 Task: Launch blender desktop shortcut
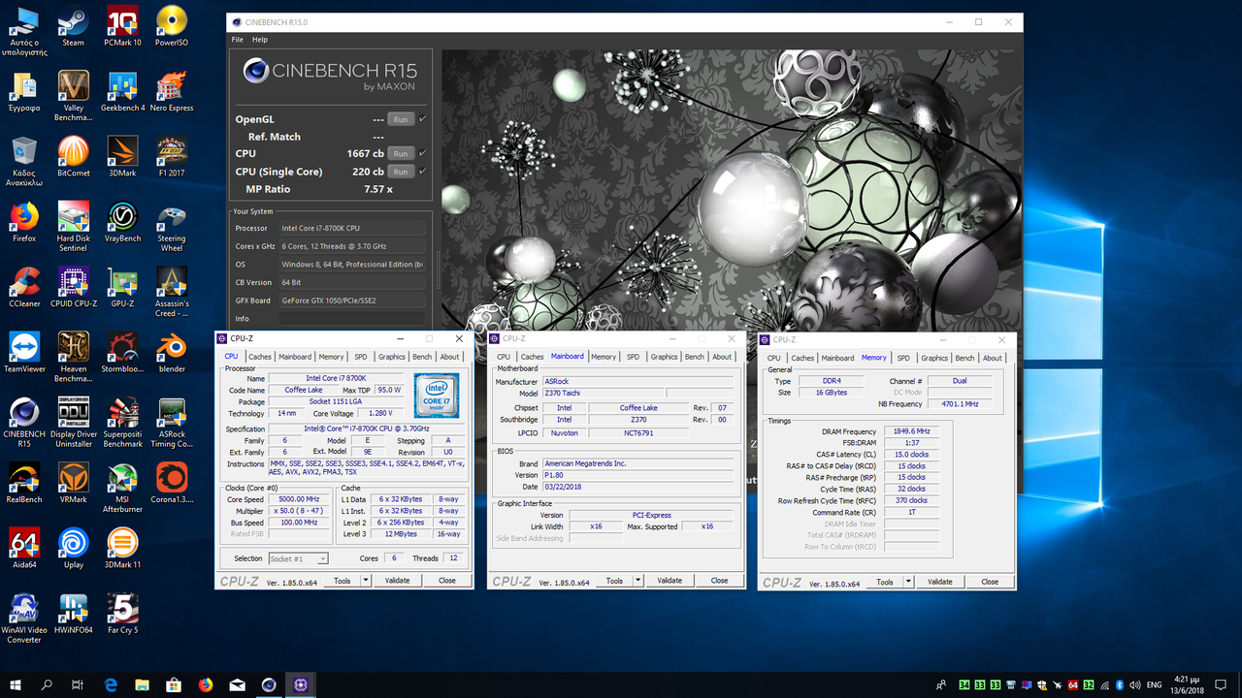point(172,351)
